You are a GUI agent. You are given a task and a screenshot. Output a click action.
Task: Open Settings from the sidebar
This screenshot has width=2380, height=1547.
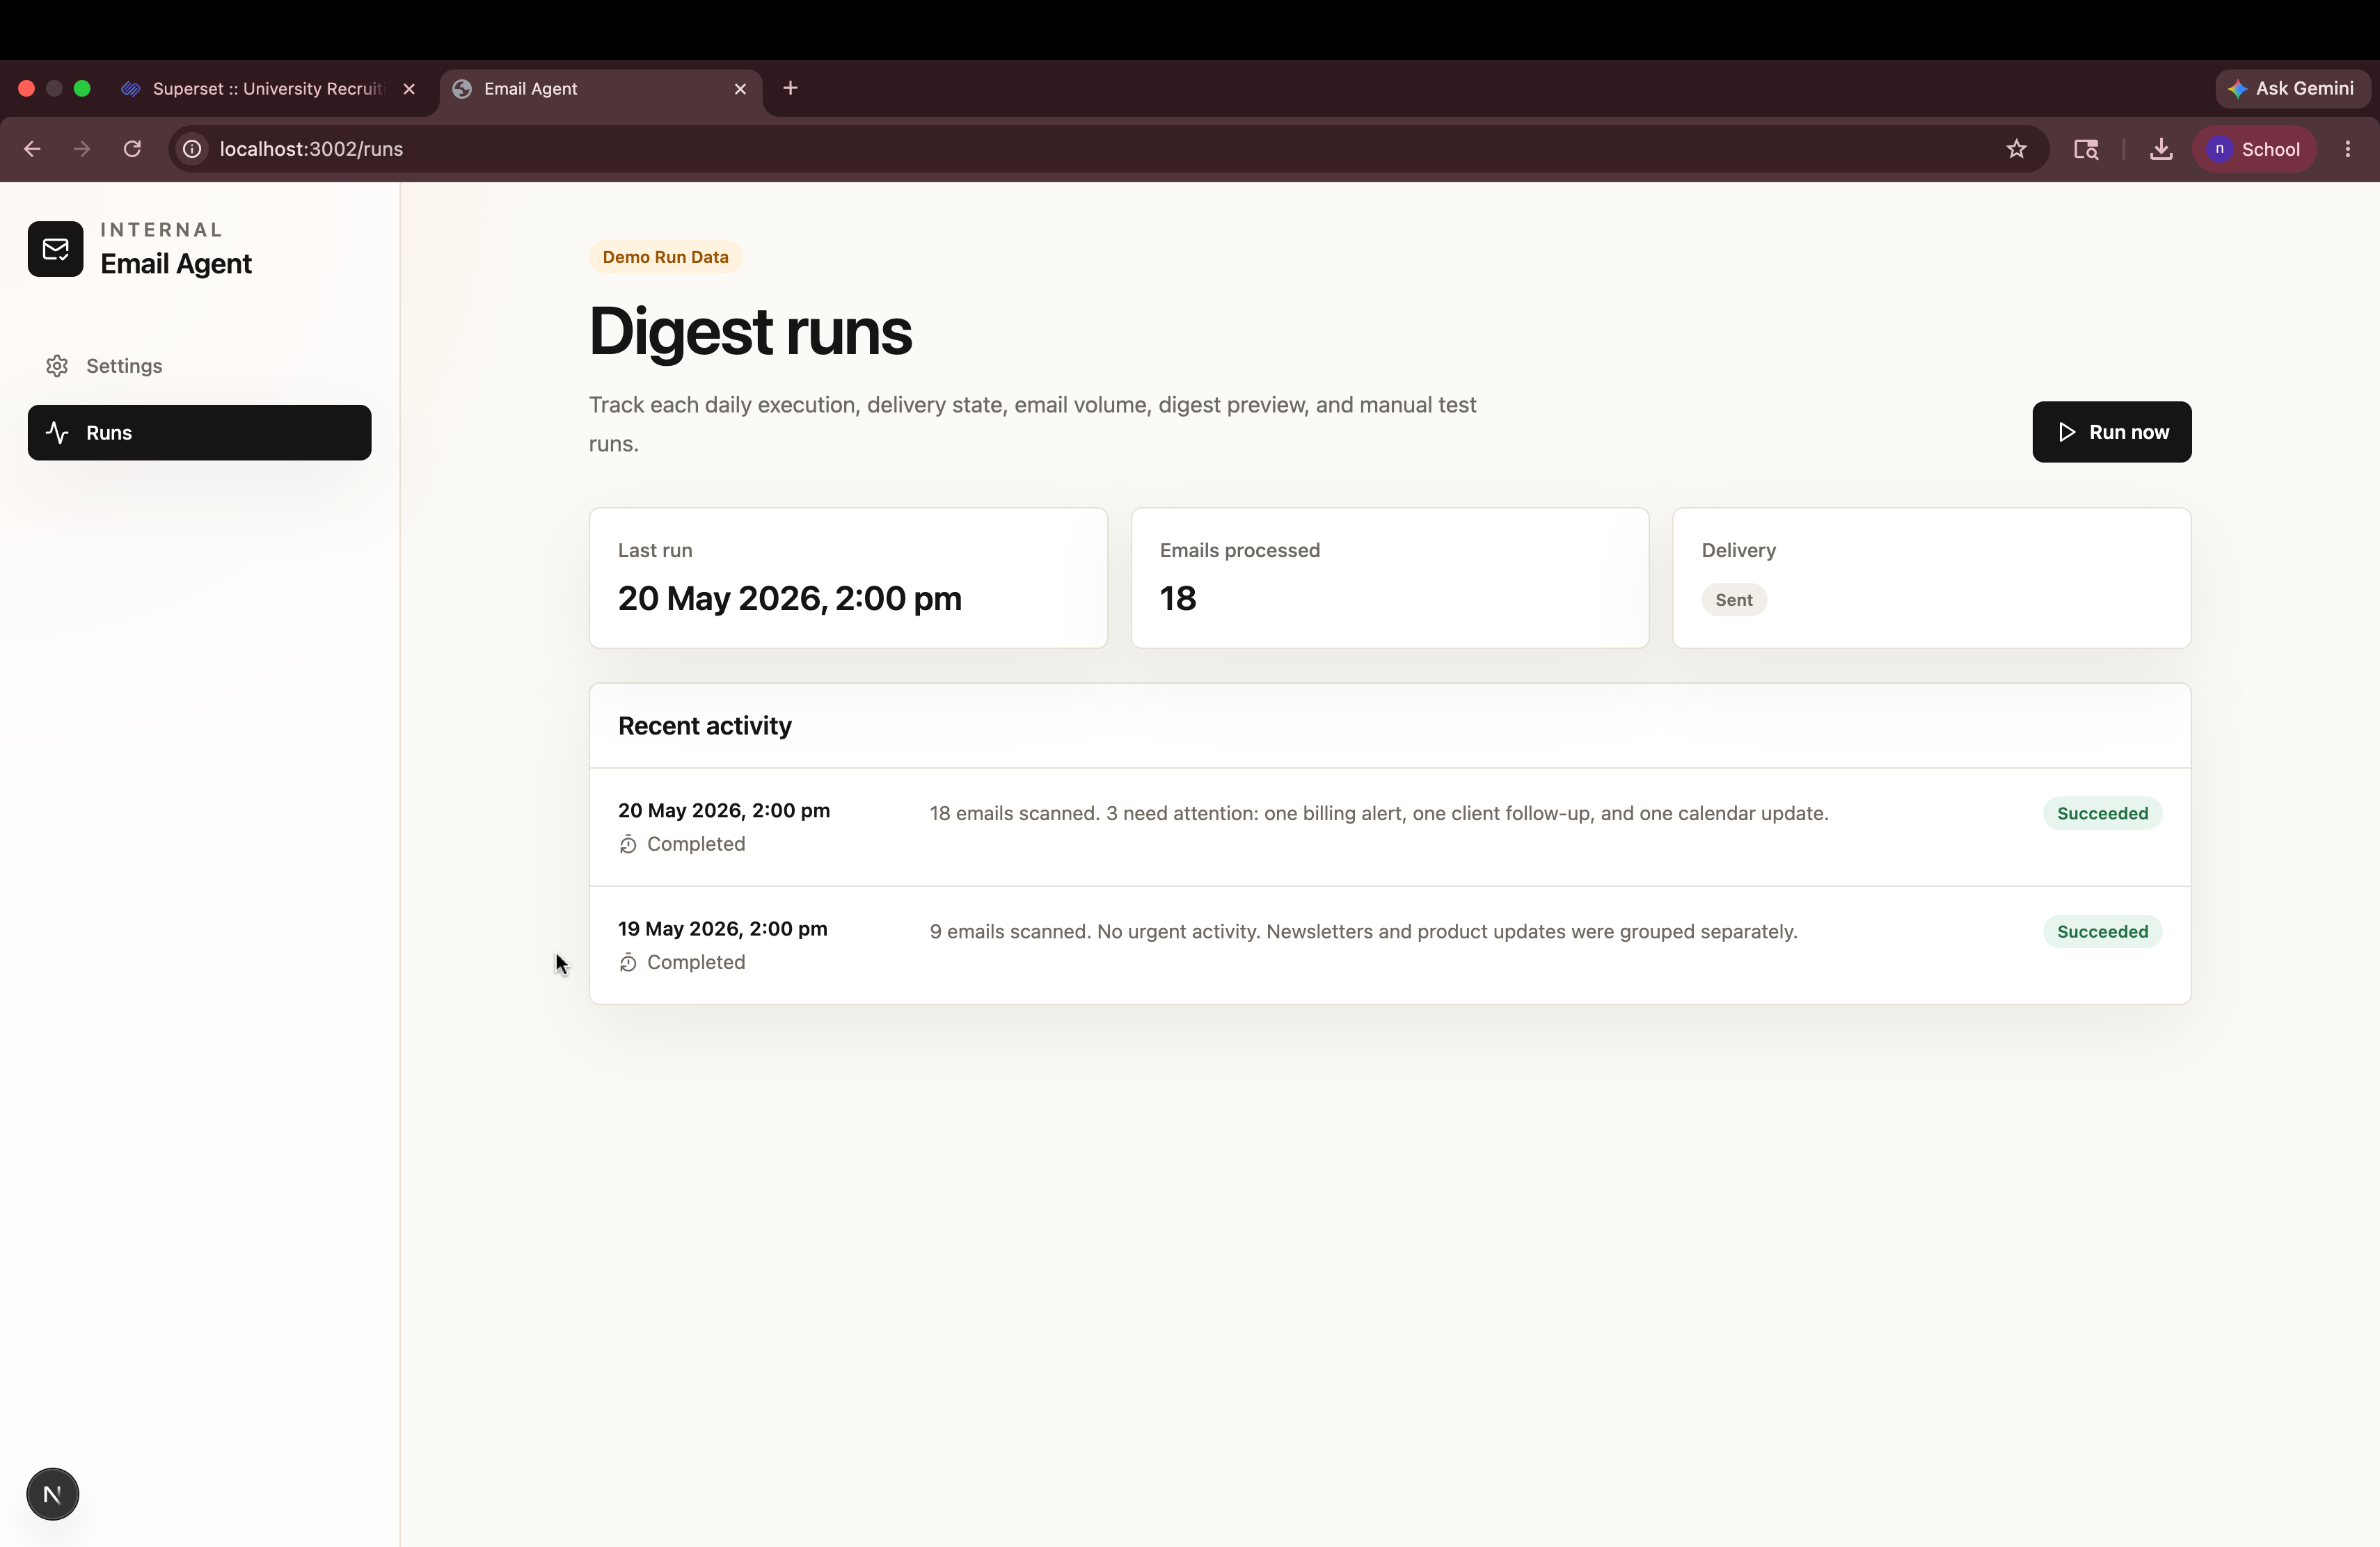tap(199, 366)
